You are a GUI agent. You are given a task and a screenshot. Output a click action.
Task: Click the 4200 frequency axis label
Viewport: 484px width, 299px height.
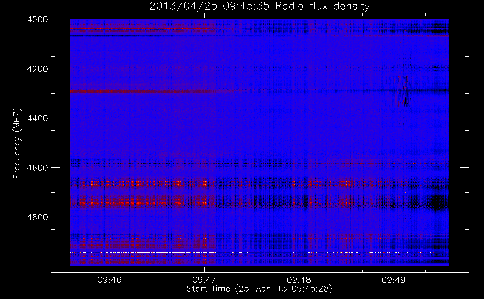pyautogui.click(x=37, y=69)
